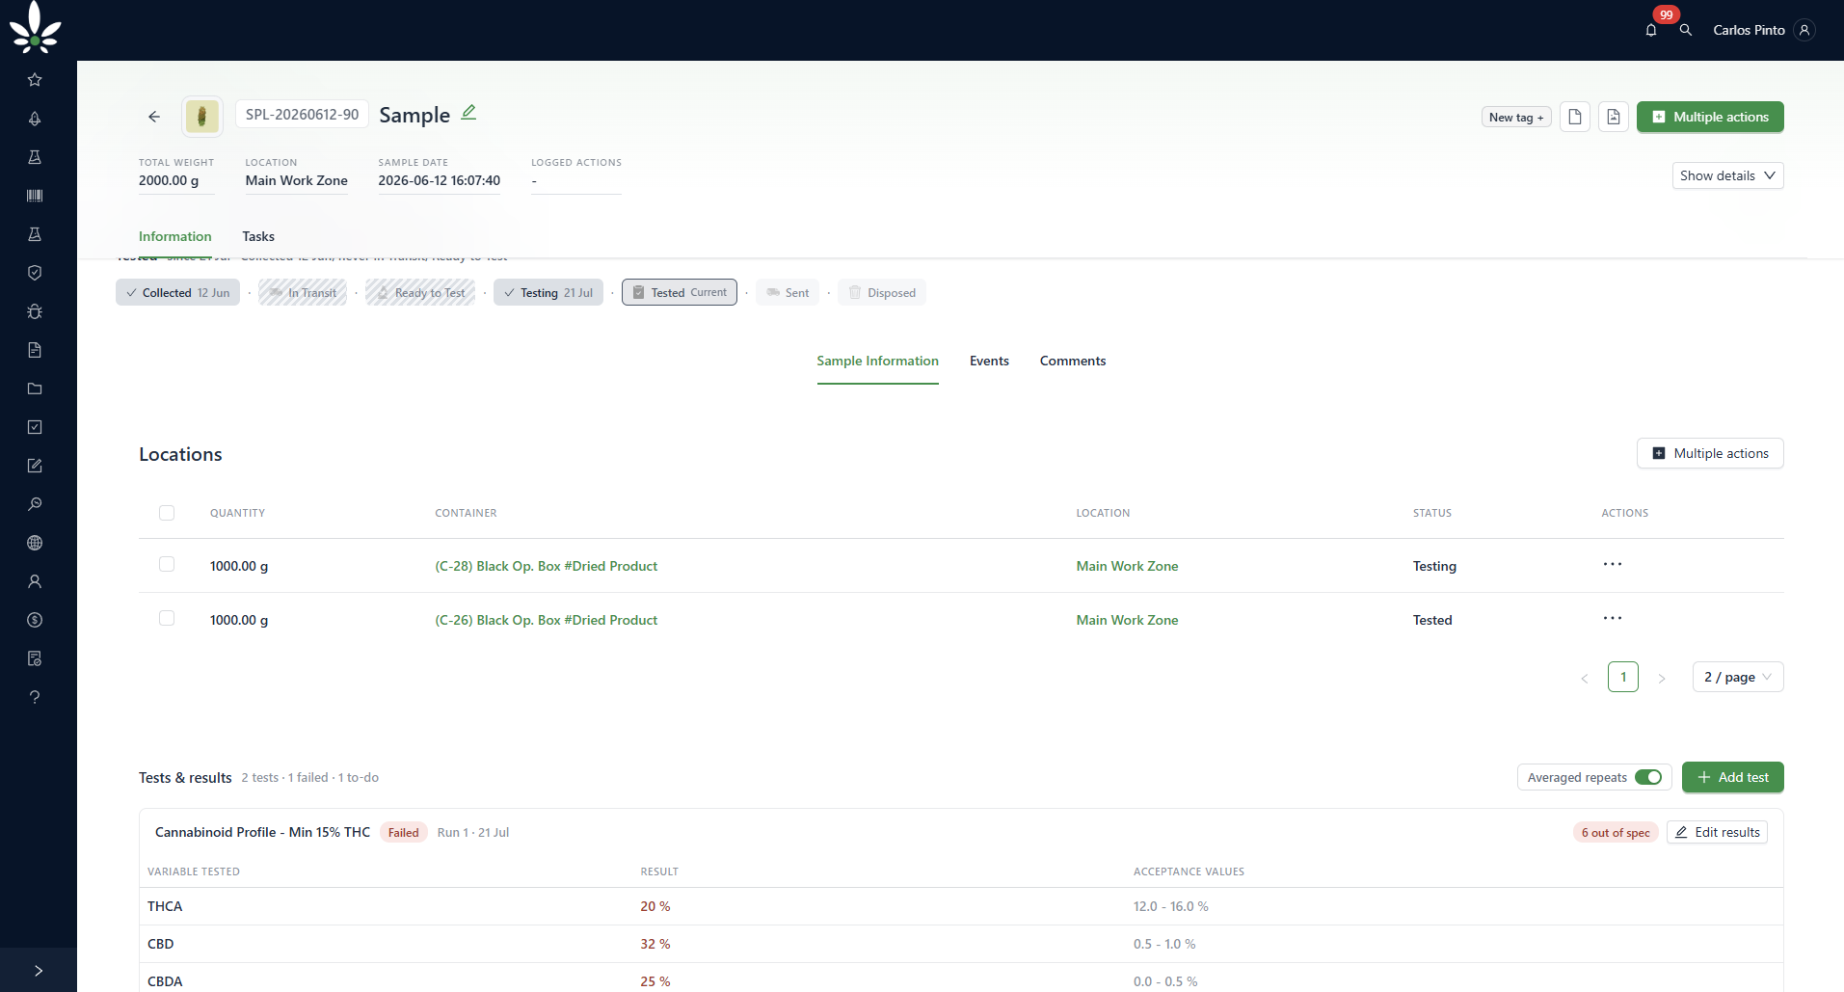Open the 2 / page size dropdown
The height and width of the screenshot is (992, 1844).
point(1738,677)
